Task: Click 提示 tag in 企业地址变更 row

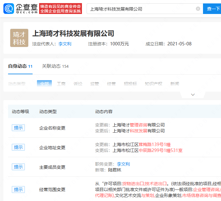Action: coord(18,147)
